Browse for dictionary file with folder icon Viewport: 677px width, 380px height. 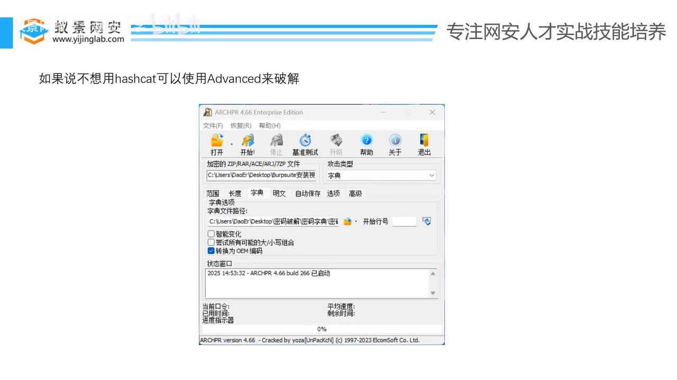(347, 222)
